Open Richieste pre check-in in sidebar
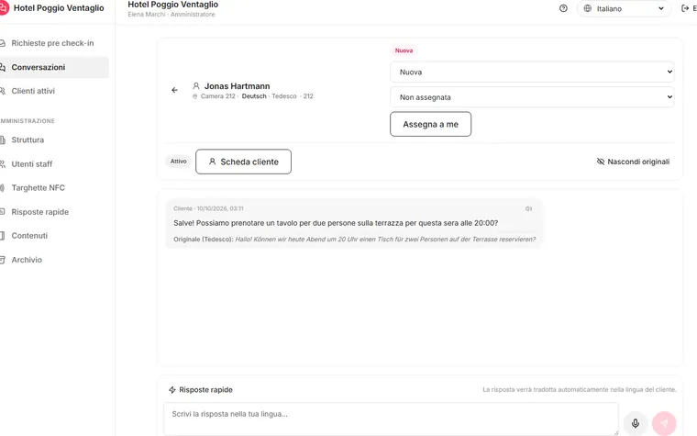 click(52, 43)
